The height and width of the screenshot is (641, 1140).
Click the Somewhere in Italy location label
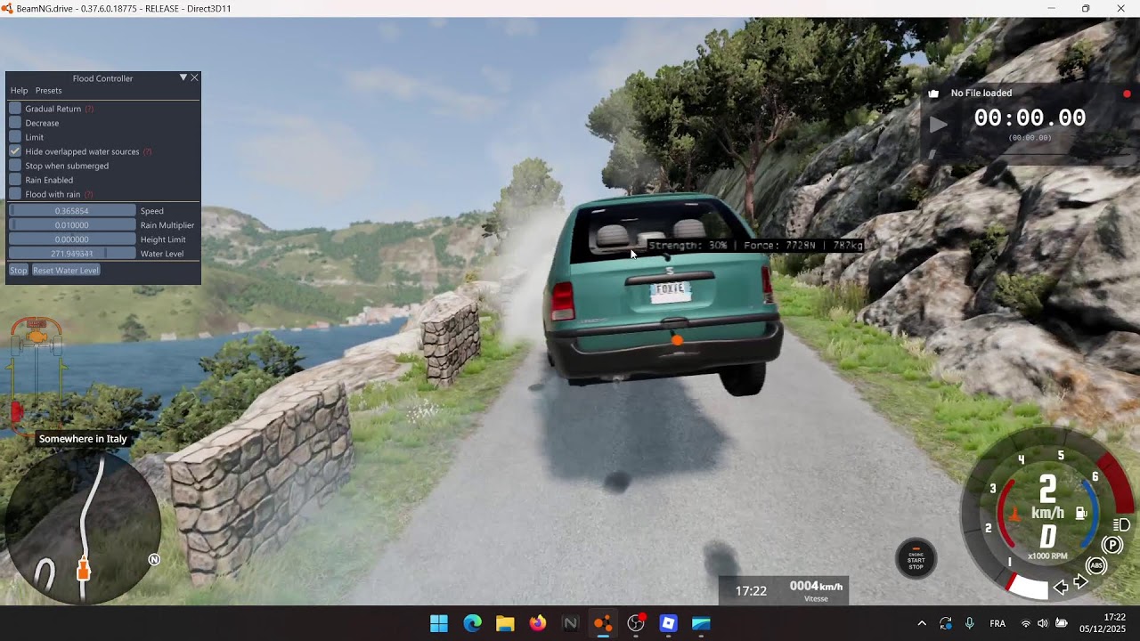click(83, 439)
